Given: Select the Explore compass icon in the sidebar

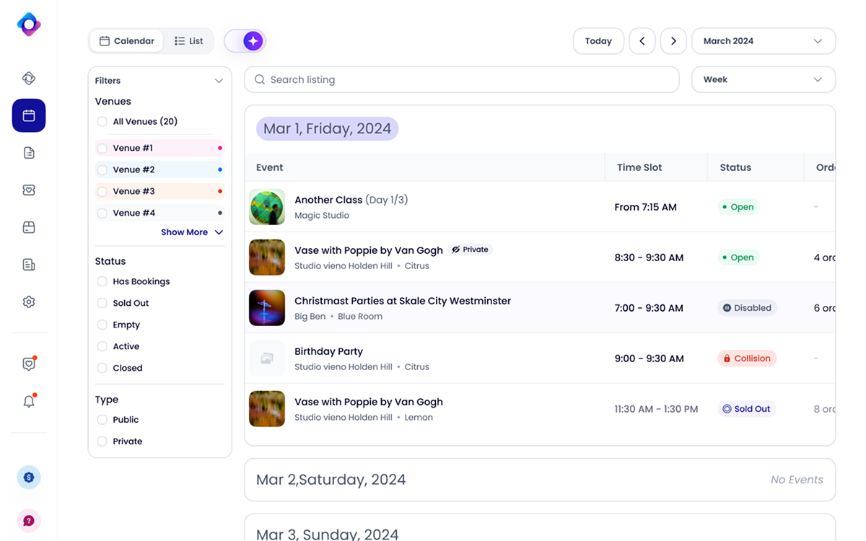Looking at the screenshot, I should (x=28, y=78).
